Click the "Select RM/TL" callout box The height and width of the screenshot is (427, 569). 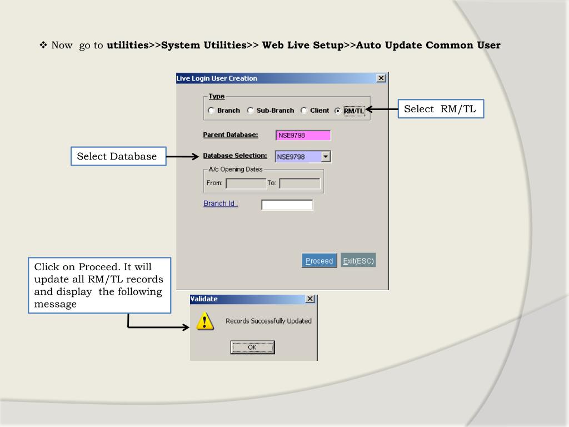click(x=440, y=109)
